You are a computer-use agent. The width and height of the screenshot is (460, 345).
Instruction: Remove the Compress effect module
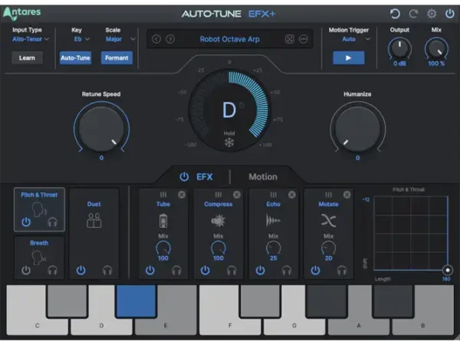(x=236, y=195)
